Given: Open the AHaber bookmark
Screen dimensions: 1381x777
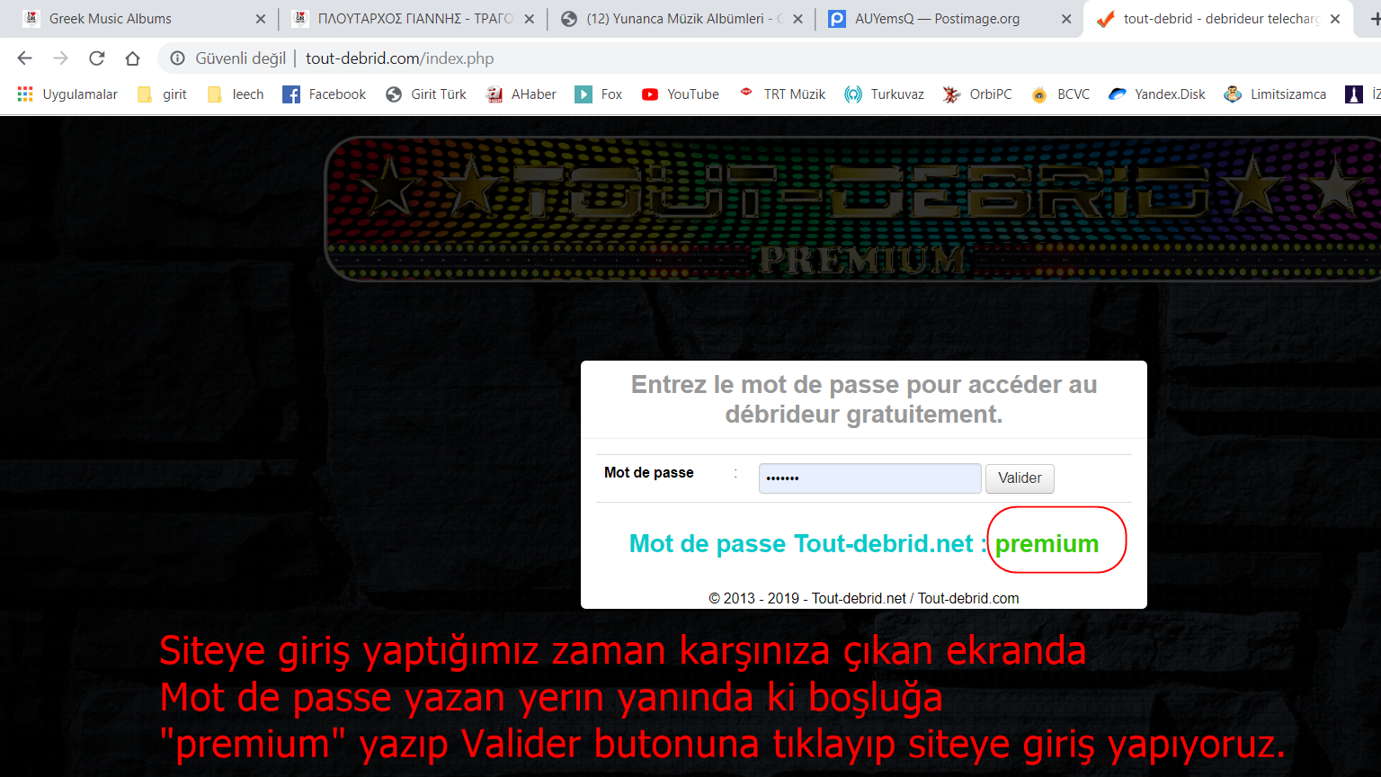Looking at the screenshot, I should [521, 94].
